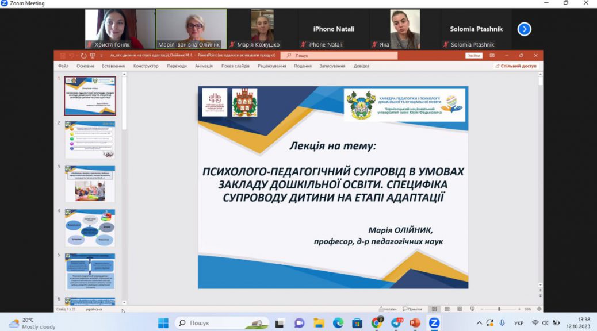This screenshot has width=597, height=331.
Task: Switch to Slide Sorter view icon
Action: click(447, 309)
